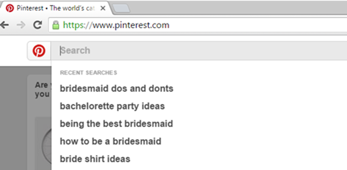Select "bachelorette party ideas" suggestion
The height and width of the screenshot is (170, 347).
(112, 106)
